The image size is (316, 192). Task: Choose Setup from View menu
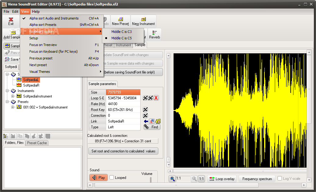coord(62,38)
